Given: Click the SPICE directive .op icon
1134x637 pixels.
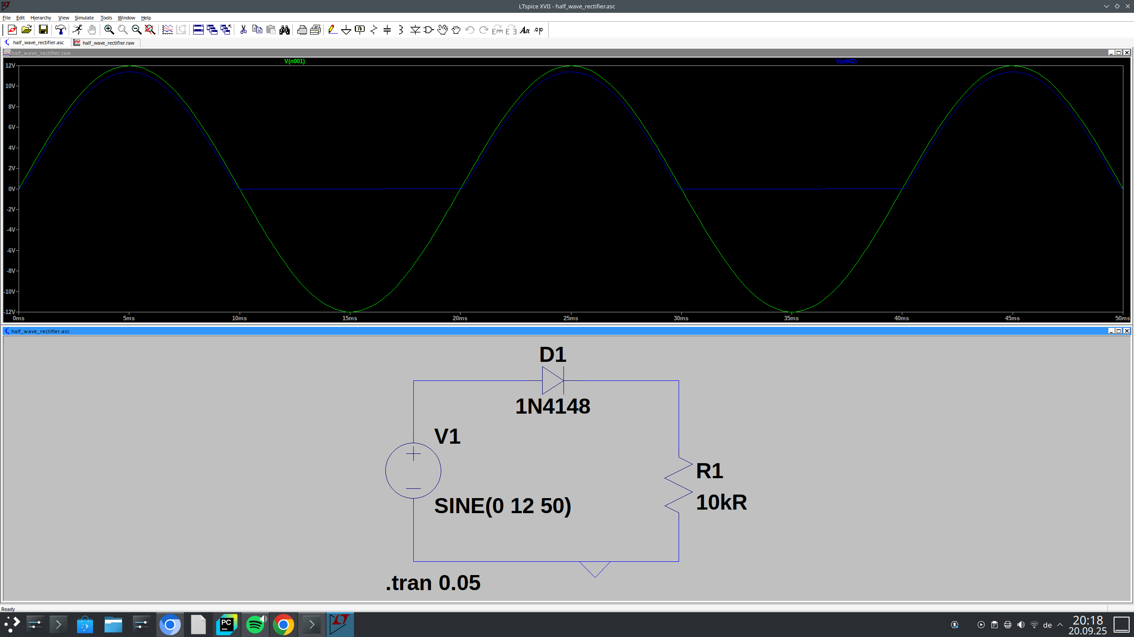Looking at the screenshot, I should [x=539, y=30].
